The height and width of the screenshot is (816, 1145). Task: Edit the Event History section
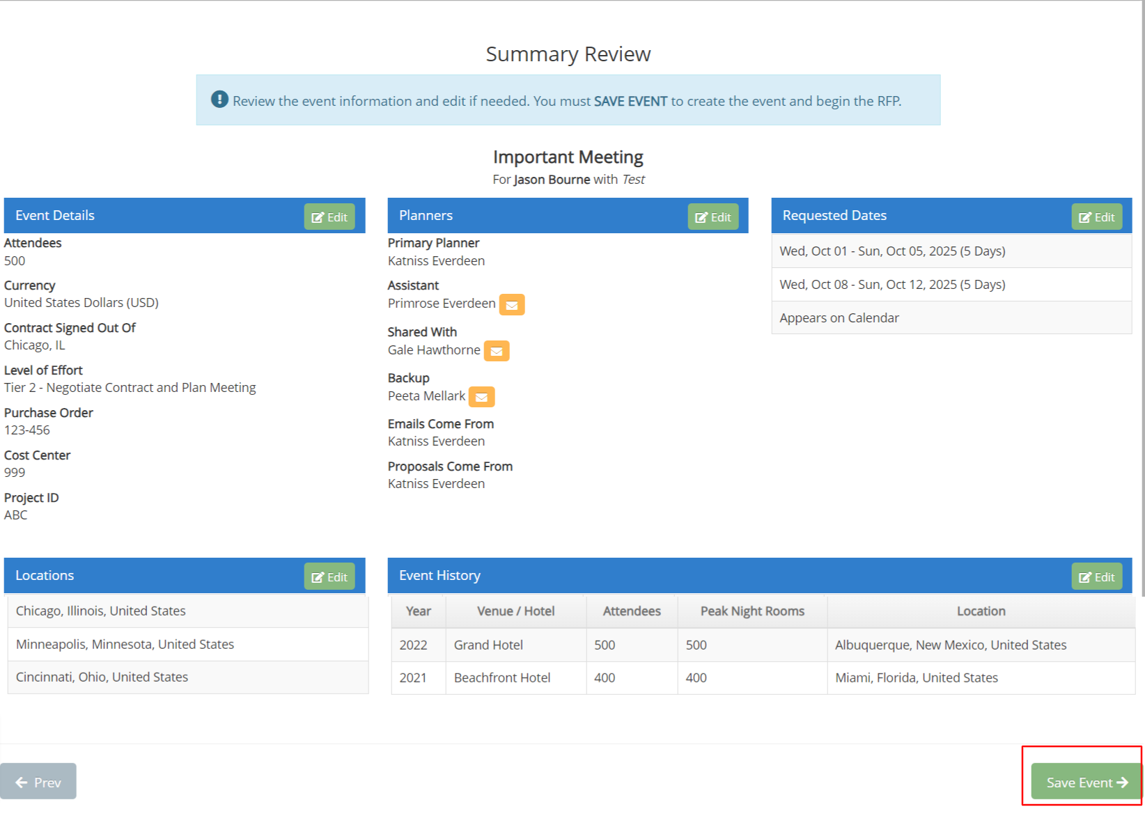pyautogui.click(x=1096, y=577)
